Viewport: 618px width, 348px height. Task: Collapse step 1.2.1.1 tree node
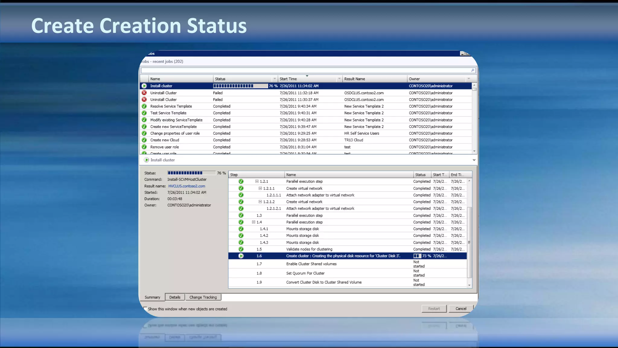point(260,188)
